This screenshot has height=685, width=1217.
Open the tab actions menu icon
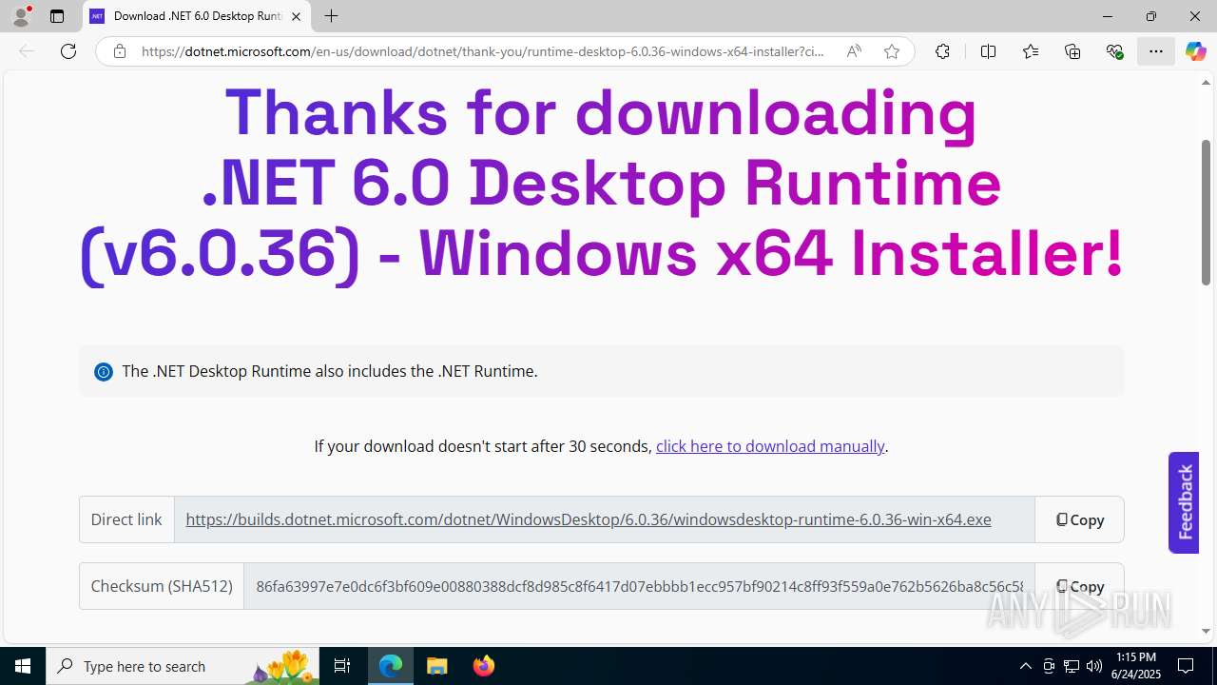click(57, 16)
